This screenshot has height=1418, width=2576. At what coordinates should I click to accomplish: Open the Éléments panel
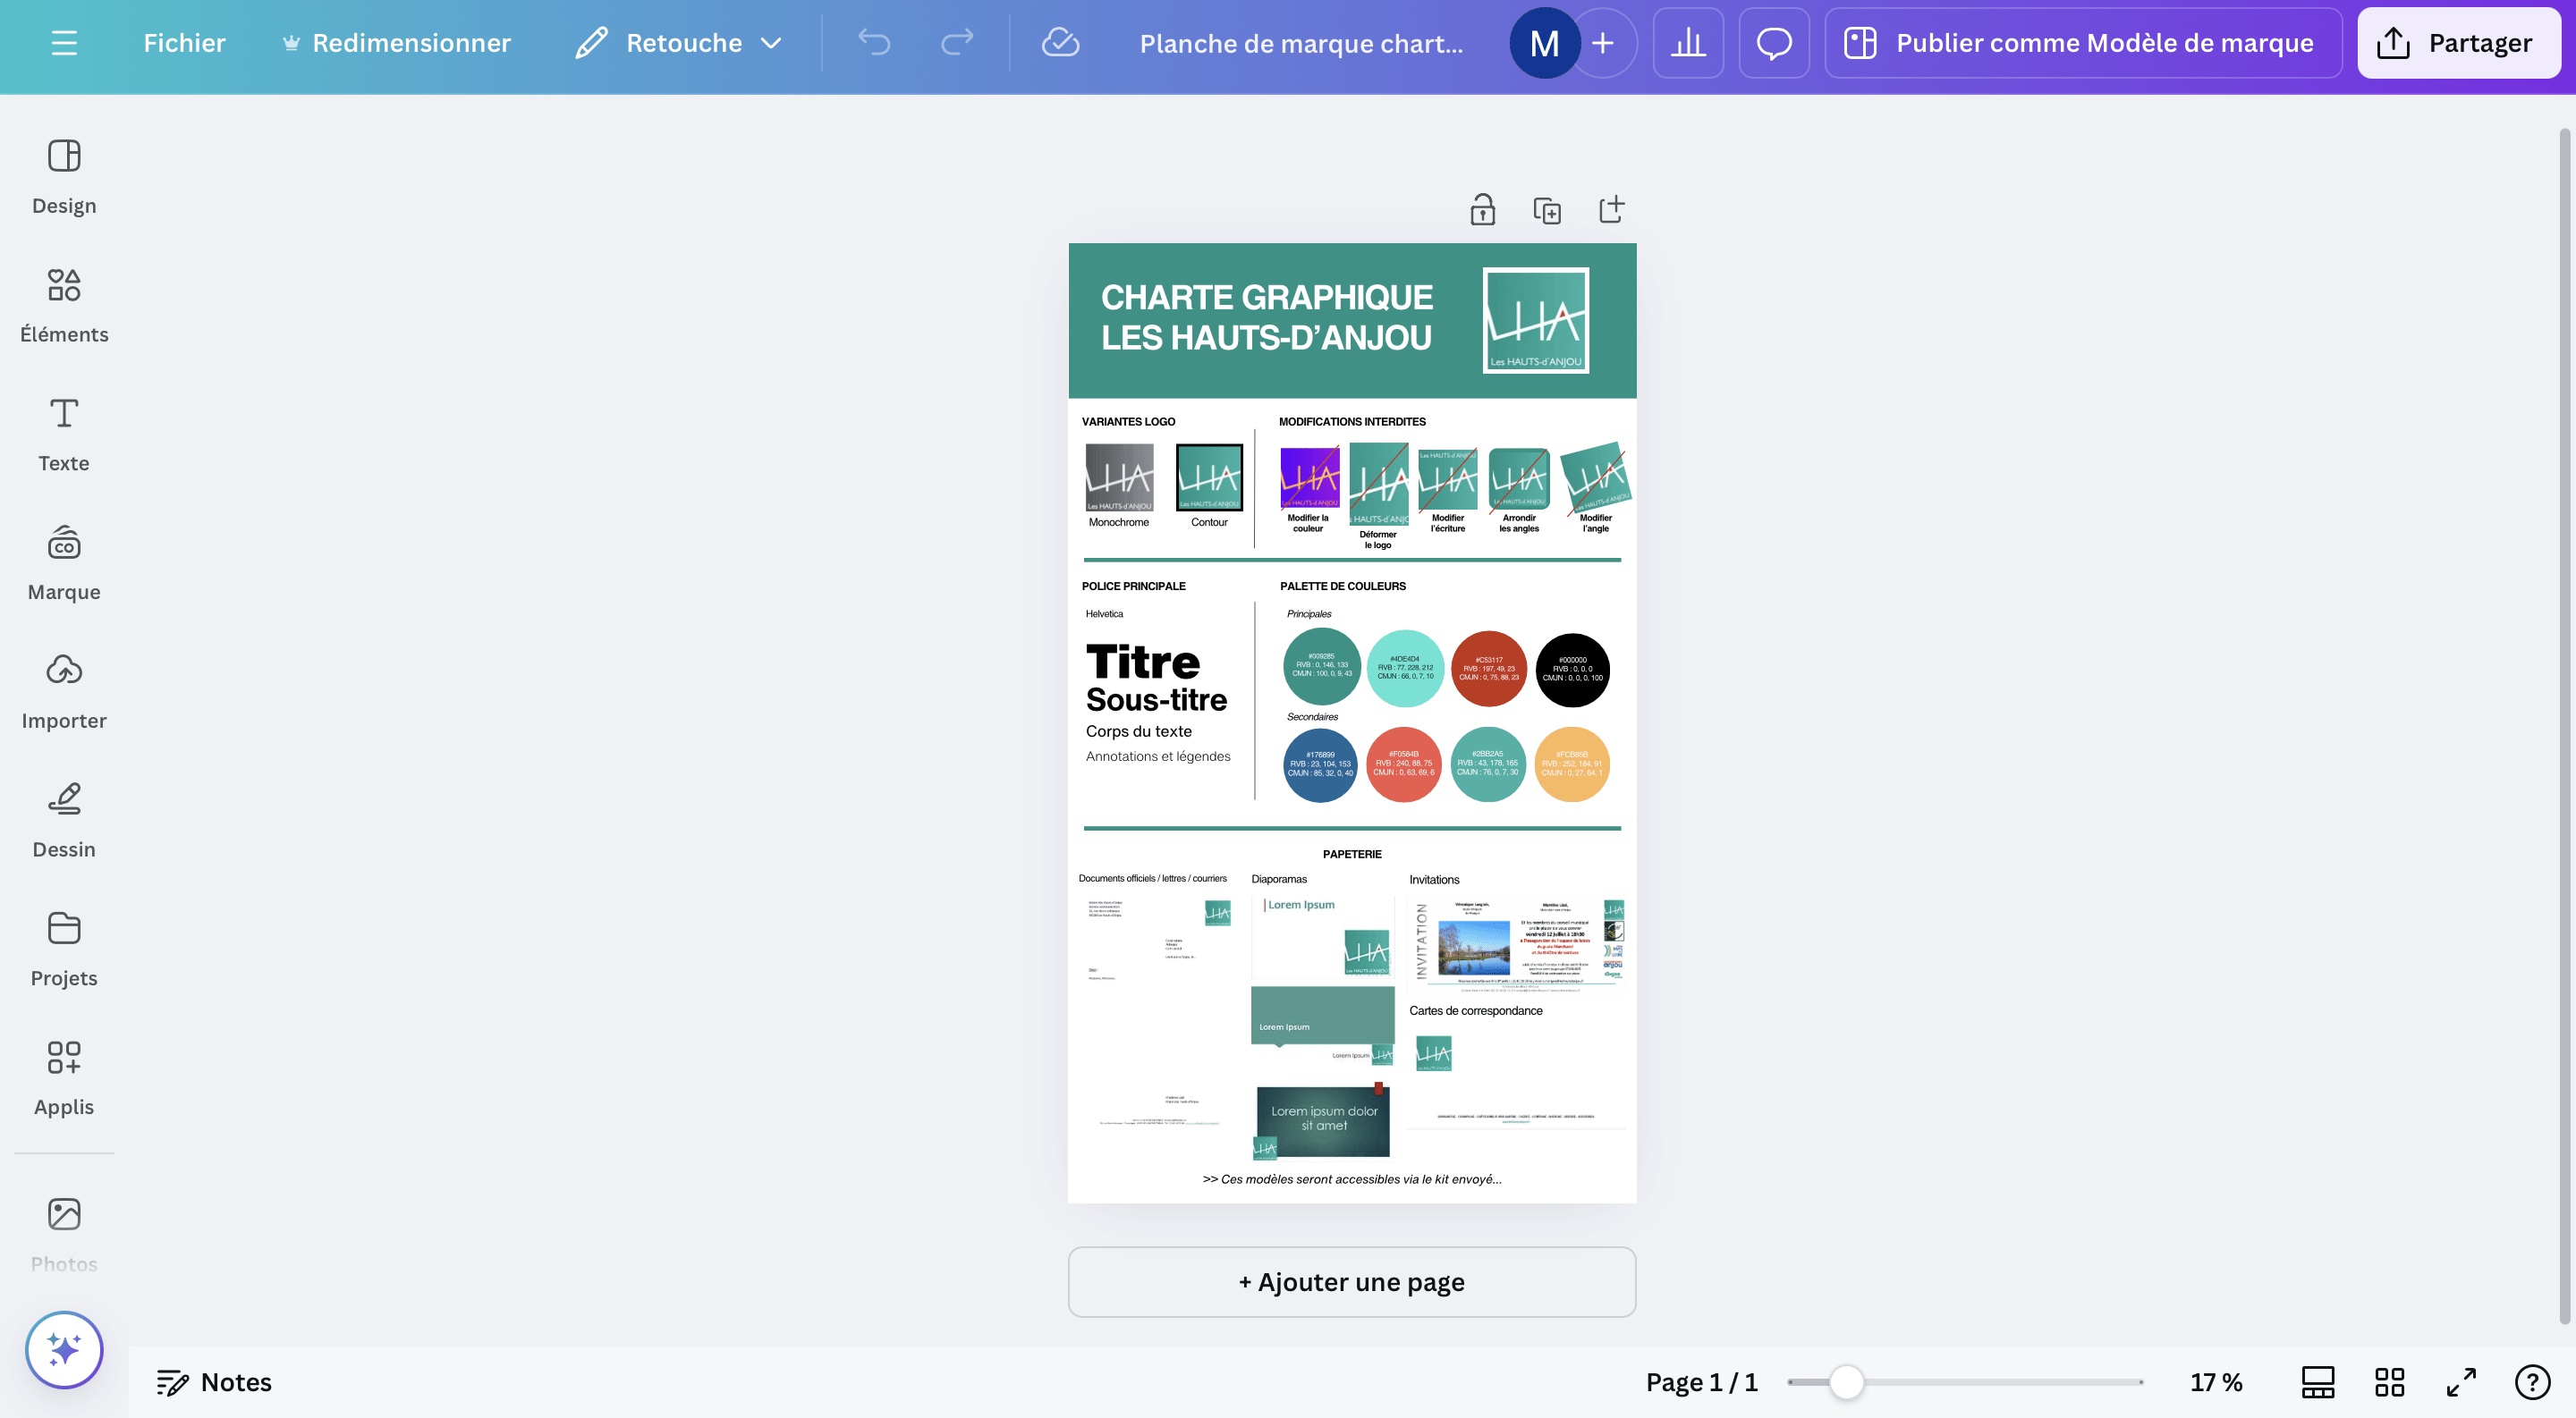(64, 306)
